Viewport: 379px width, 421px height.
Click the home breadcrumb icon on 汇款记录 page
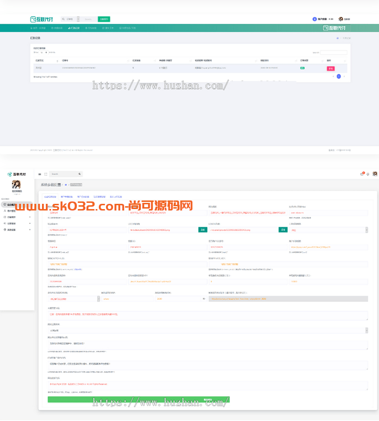(x=337, y=38)
